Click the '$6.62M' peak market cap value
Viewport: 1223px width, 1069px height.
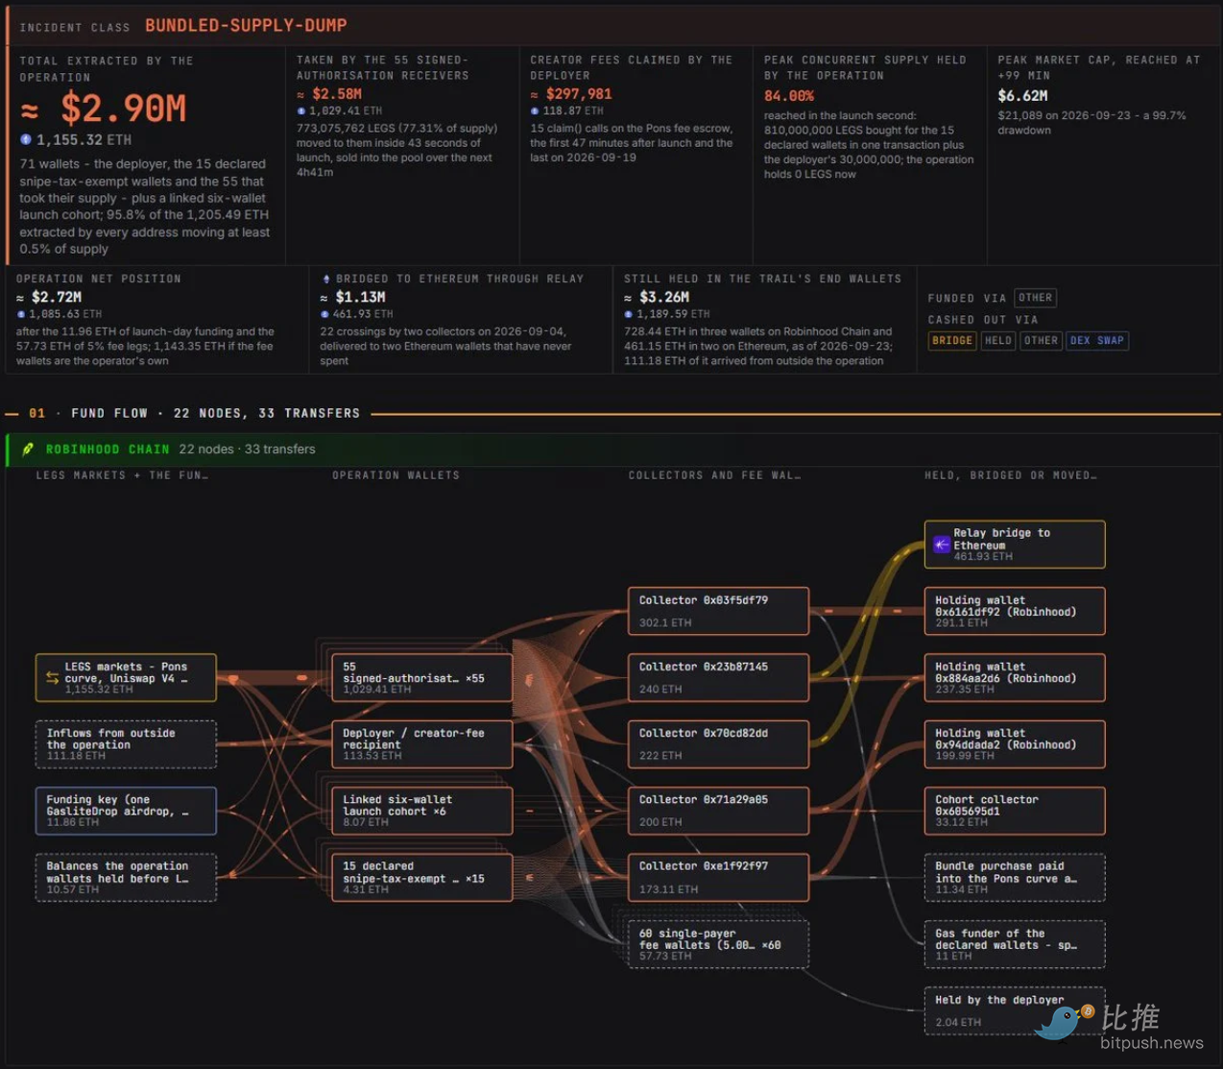tap(1022, 96)
